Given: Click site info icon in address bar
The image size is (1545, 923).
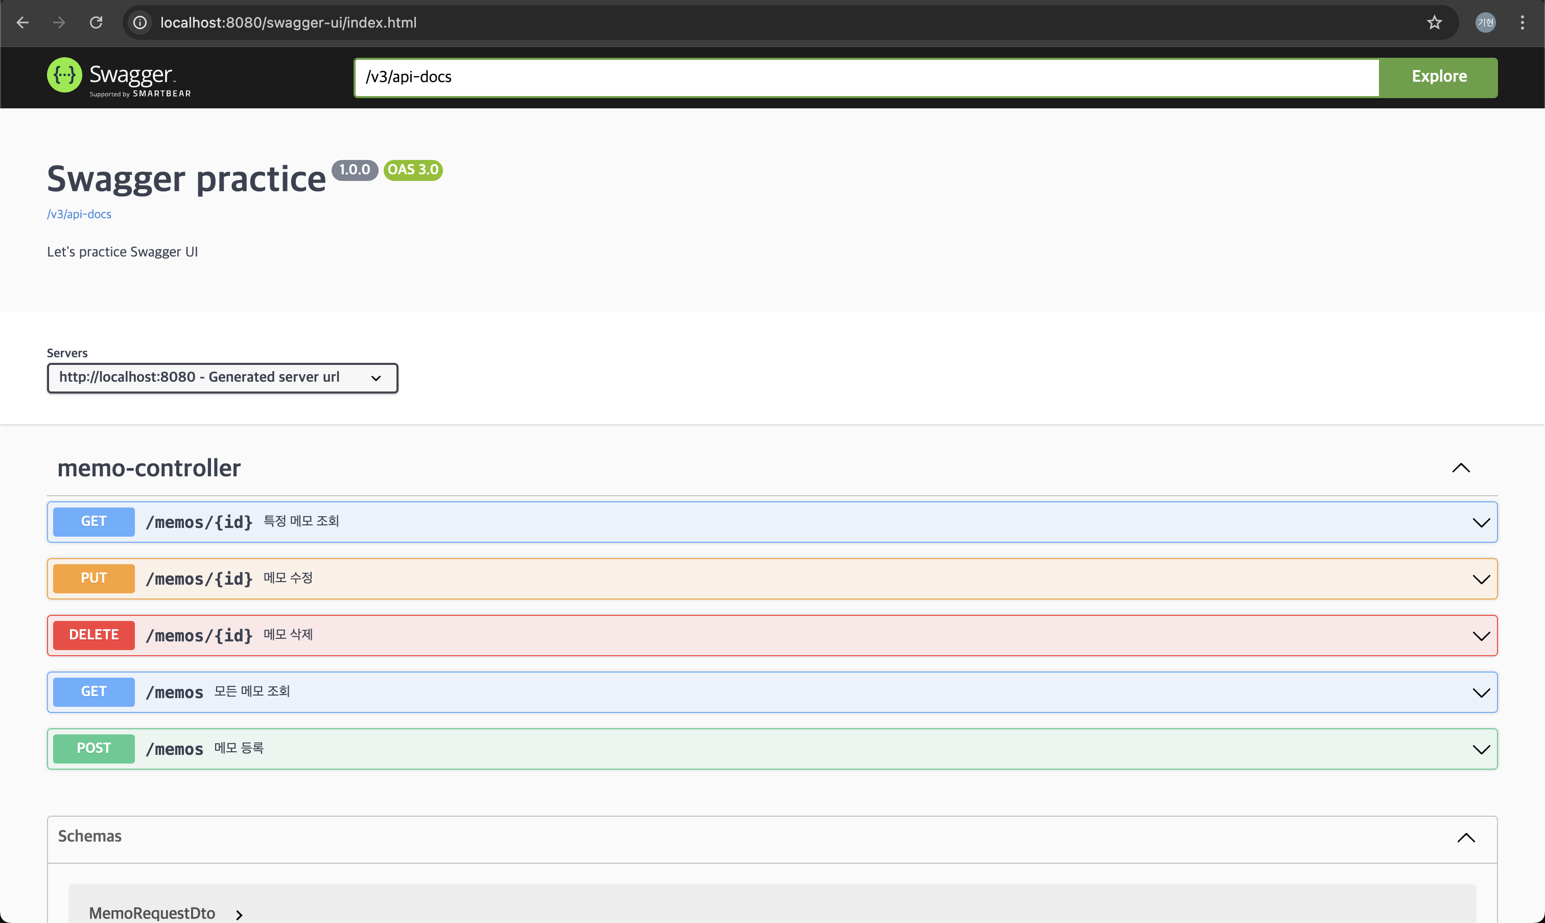Looking at the screenshot, I should [141, 23].
